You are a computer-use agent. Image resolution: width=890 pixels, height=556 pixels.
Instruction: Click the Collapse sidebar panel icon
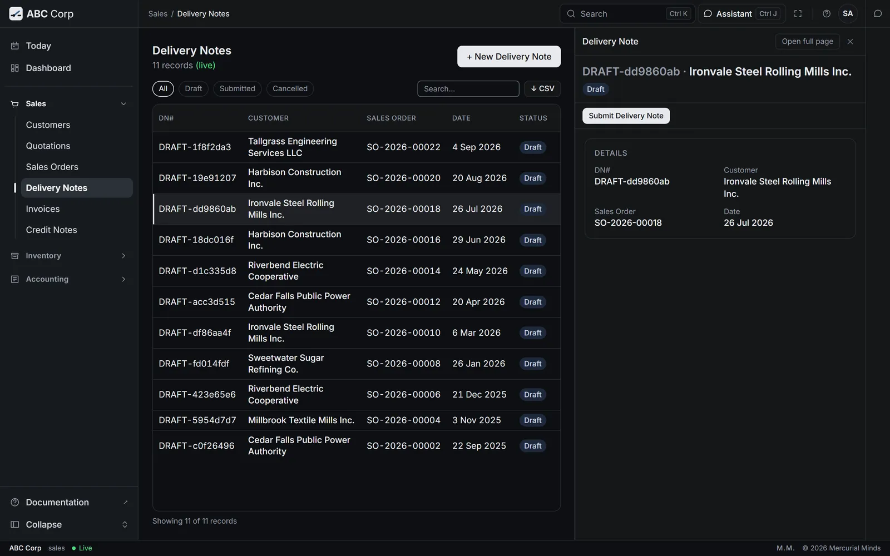click(15, 524)
